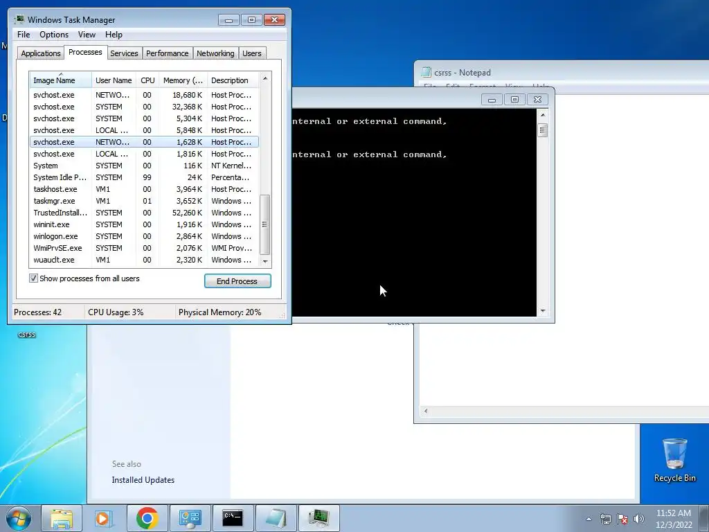Select the wuauclt.exe process row
Image resolution: width=709 pixels, height=532 pixels.
click(x=144, y=260)
